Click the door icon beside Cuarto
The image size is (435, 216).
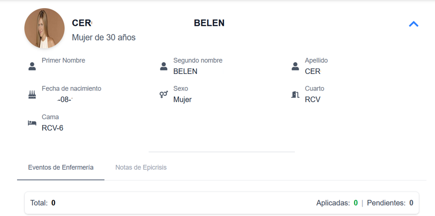[x=295, y=94]
